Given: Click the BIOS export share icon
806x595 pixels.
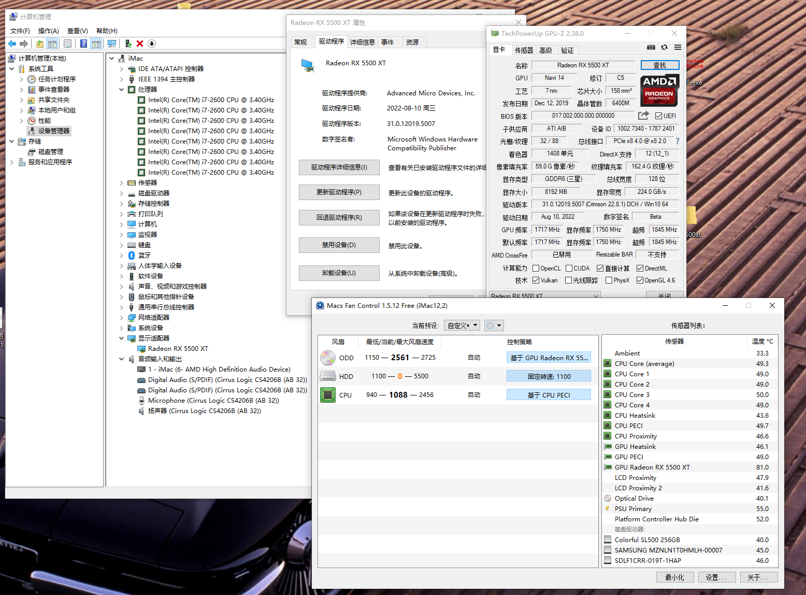Looking at the screenshot, I should (643, 116).
